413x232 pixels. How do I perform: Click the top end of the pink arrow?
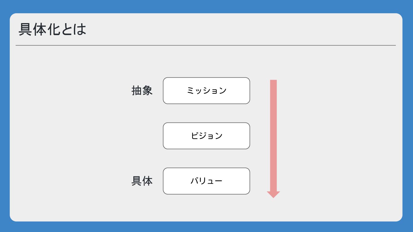[x=273, y=81]
